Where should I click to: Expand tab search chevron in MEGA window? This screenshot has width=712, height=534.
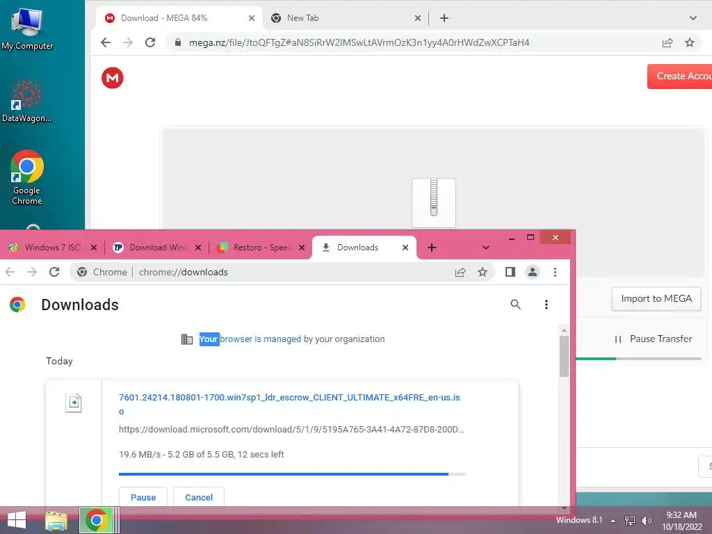pyautogui.click(x=693, y=18)
